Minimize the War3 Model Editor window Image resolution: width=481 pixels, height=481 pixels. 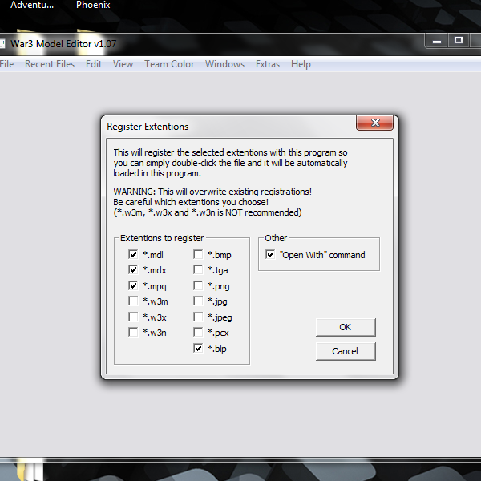(437, 41)
